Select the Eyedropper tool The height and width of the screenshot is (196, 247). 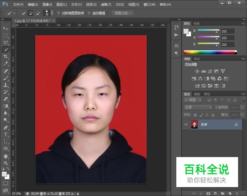click(x=6, y=64)
